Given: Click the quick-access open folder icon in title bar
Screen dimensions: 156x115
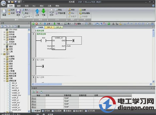Looking at the screenshot, I should pyautogui.click(x=12, y=2).
